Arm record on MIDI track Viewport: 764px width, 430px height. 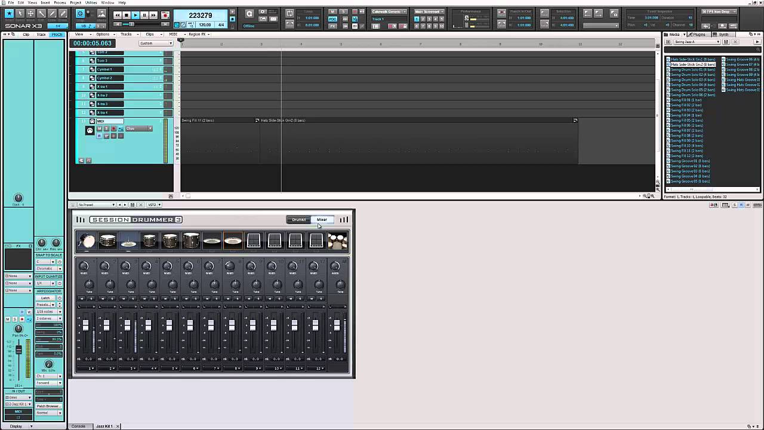113,128
